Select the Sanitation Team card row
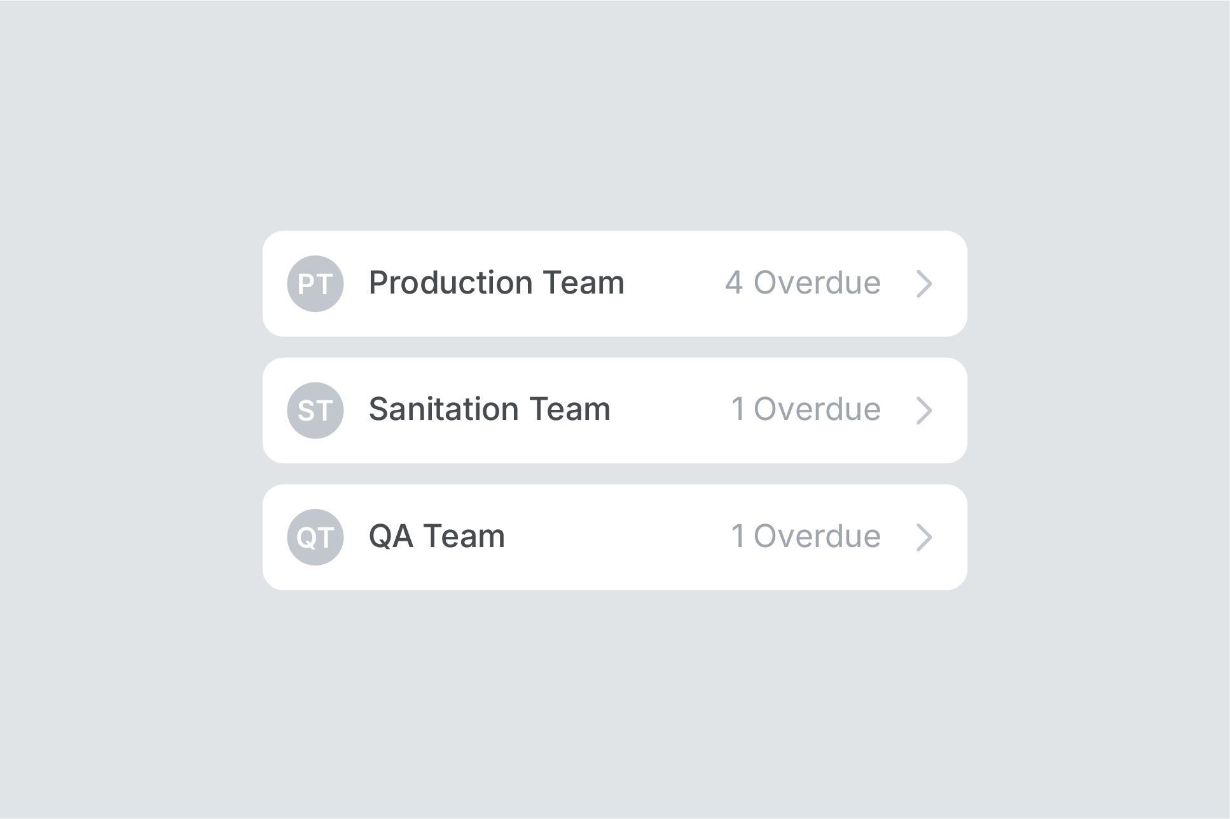1230x819 pixels. [615, 410]
